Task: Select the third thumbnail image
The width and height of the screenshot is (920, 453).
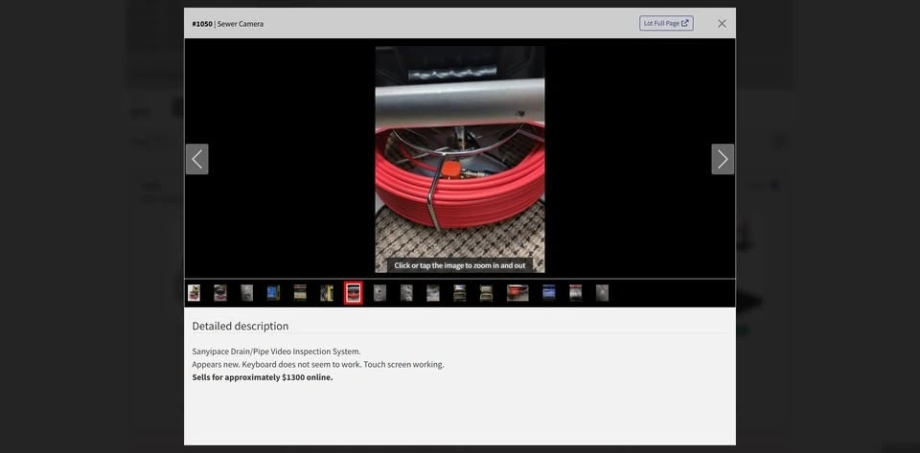Action: [247, 293]
